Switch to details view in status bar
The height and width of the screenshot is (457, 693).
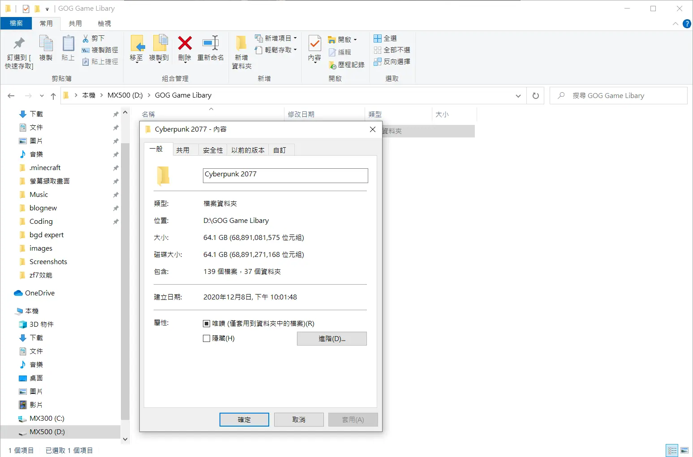click(672, 450)
